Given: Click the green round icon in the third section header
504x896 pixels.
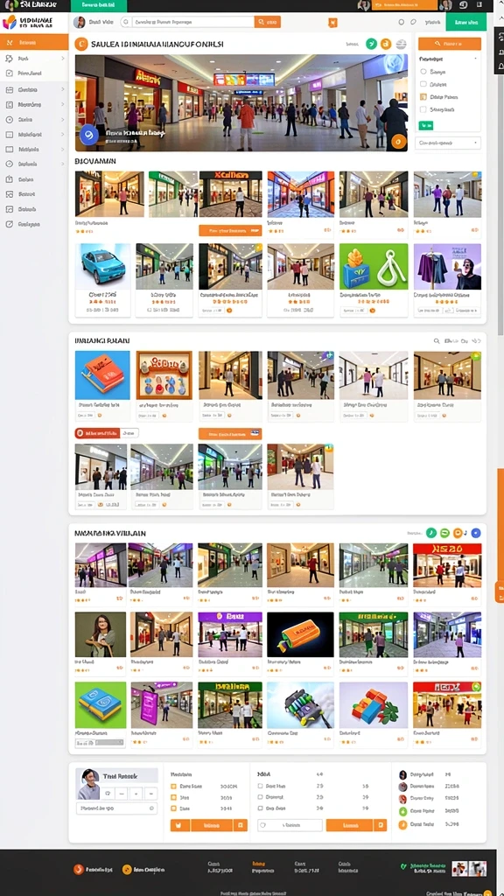Looking at the screenshot, I should [x=430, y=533].
